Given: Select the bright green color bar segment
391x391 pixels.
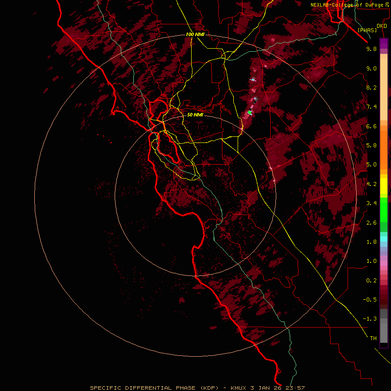Looking at the screenshot, I should click(384, 210).
